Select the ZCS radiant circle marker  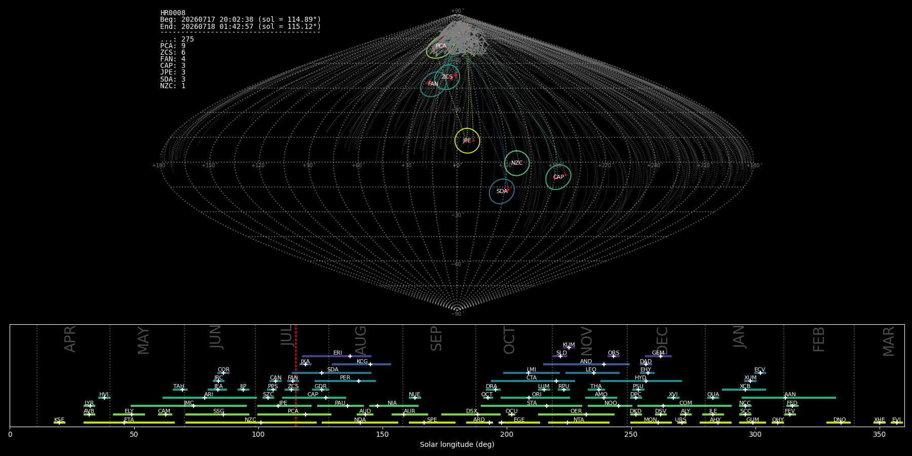point(447,77)
